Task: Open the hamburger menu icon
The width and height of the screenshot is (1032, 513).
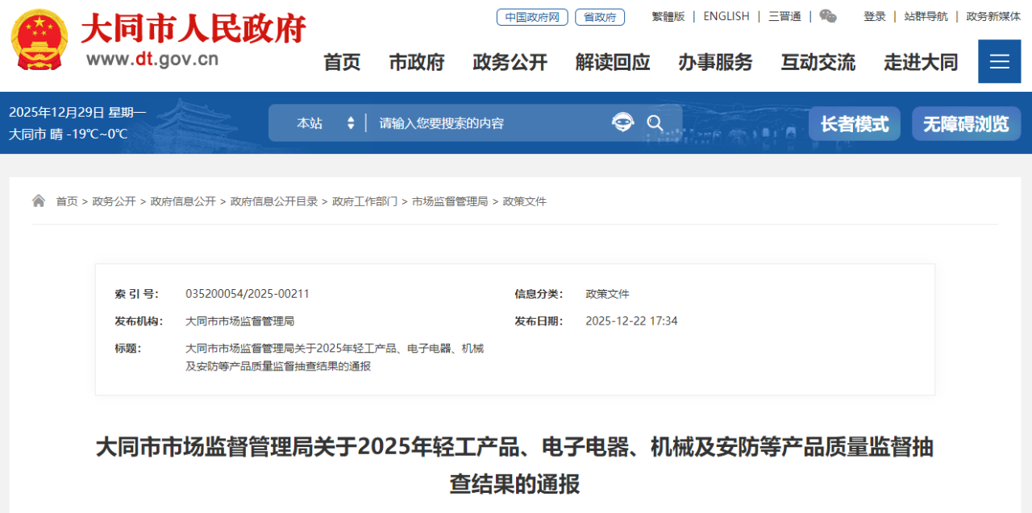Action: (x=999, y=62)
